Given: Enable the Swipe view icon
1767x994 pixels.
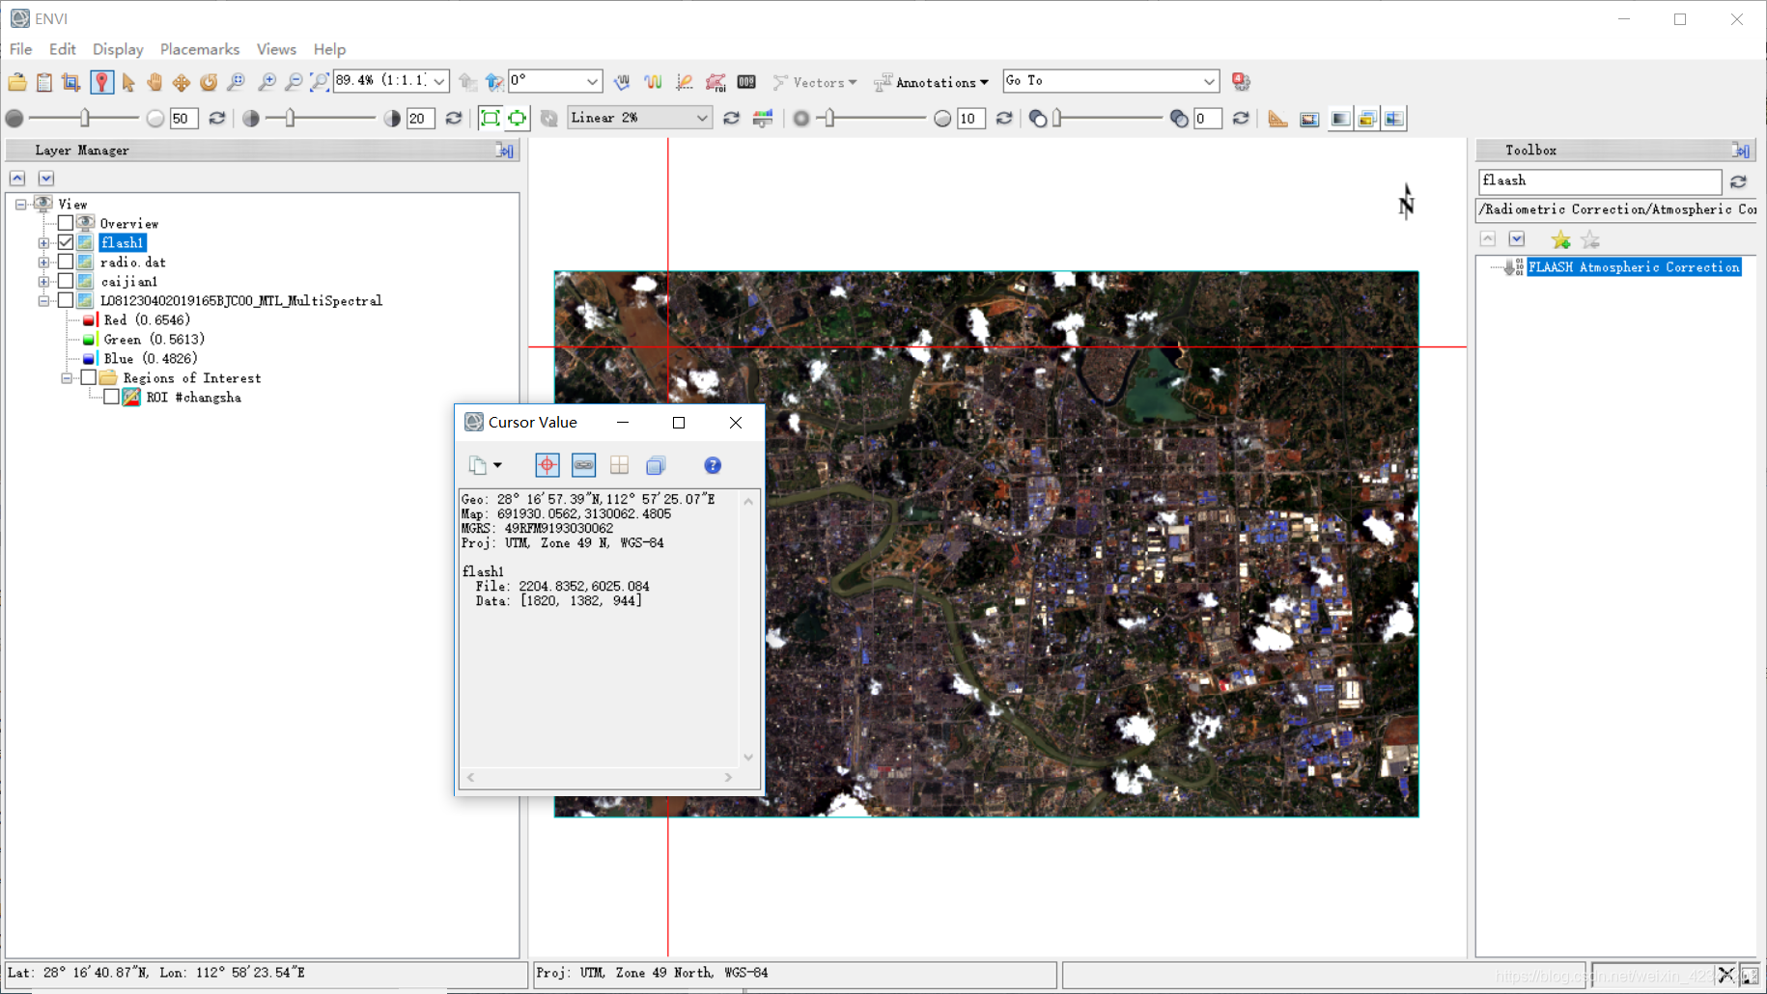Looking at the screenshot, I should click(x=1394, y=119).
